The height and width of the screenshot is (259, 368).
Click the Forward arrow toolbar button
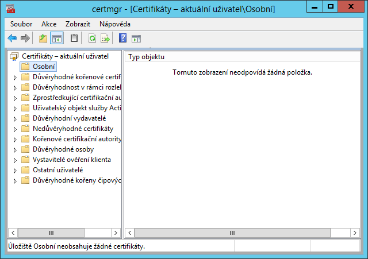tap(25, 38)
